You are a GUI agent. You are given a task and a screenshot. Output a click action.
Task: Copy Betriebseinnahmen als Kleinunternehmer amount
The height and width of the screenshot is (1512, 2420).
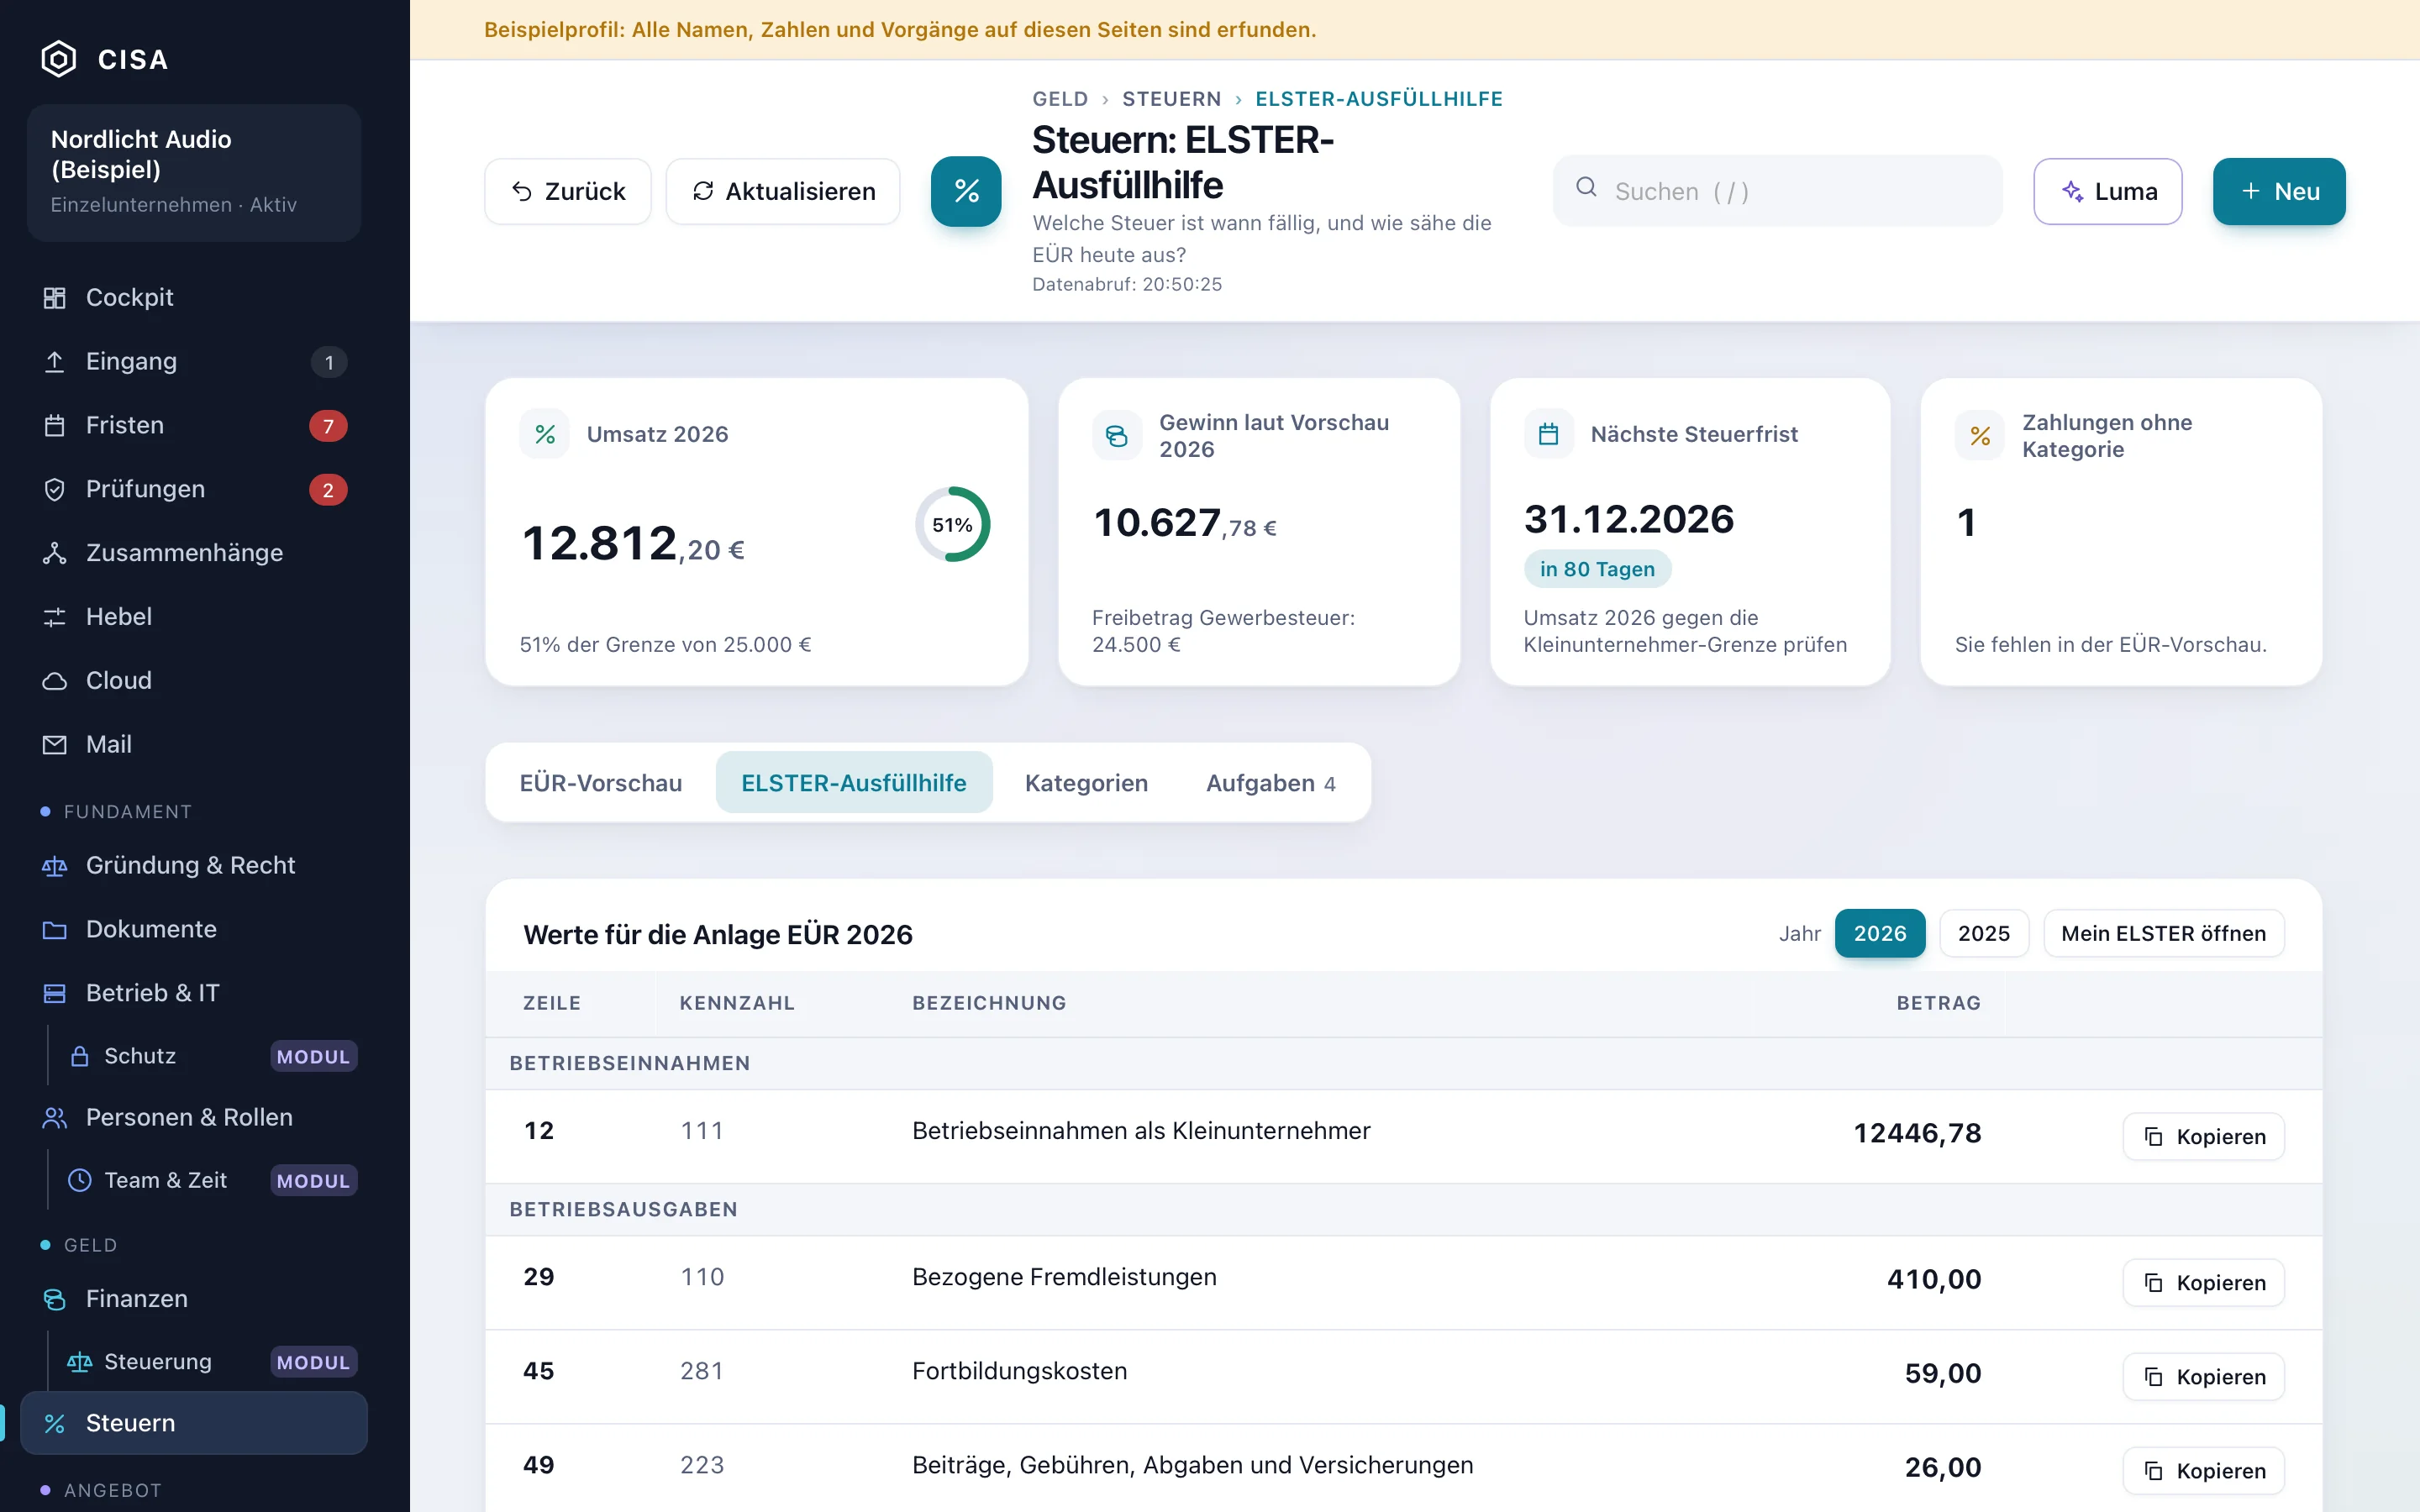click(2204, 1136)
